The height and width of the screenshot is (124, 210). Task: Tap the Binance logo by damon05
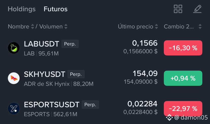[169, 118]
